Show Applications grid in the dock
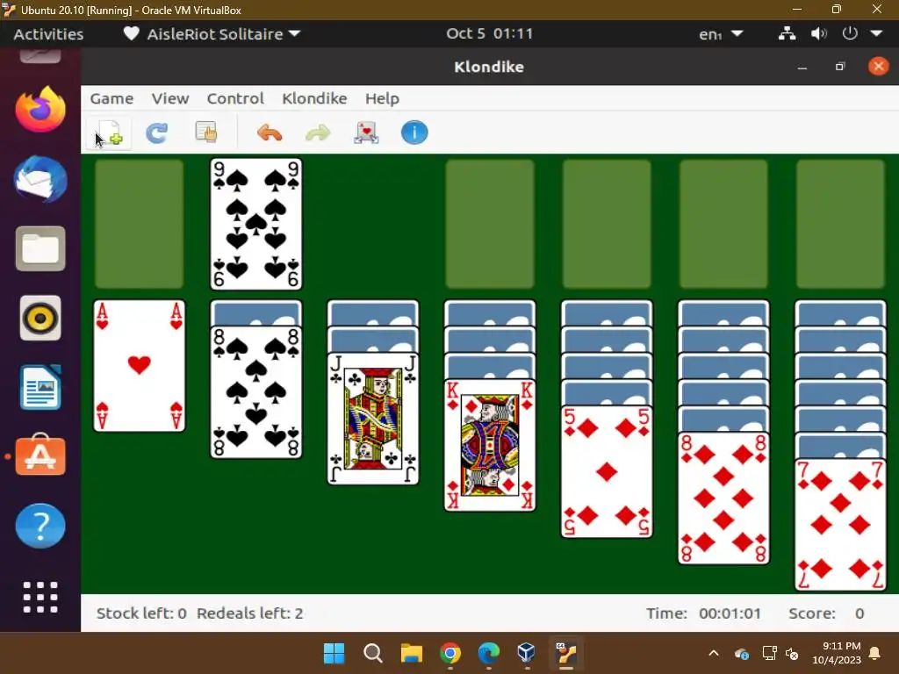The width and height of the screenshot is (899, 674). point(40,597)
